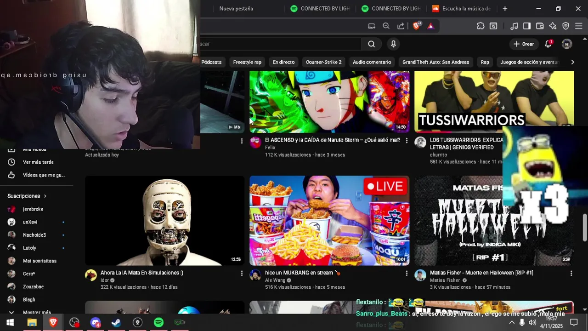Click the Windows Start button
Viewport: 588px width, 331px height.
click(10, 322)
